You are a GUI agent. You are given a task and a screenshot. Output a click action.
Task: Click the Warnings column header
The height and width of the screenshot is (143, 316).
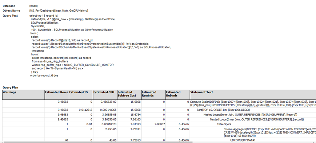click(23, 95)
